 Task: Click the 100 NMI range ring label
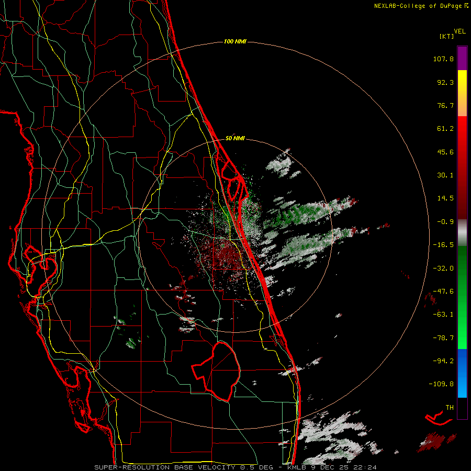(x=235, y=41)
